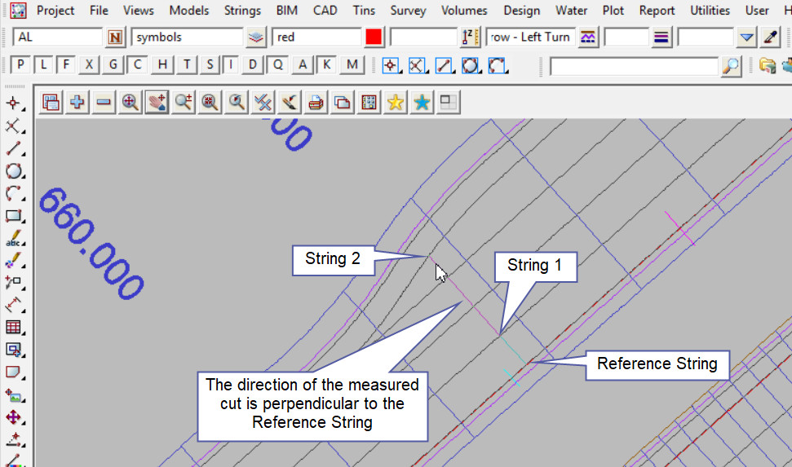Viewport: 792px width, 467px height.
Task: Click the blue down-triangle dropdown button
Action: [746, 37]
